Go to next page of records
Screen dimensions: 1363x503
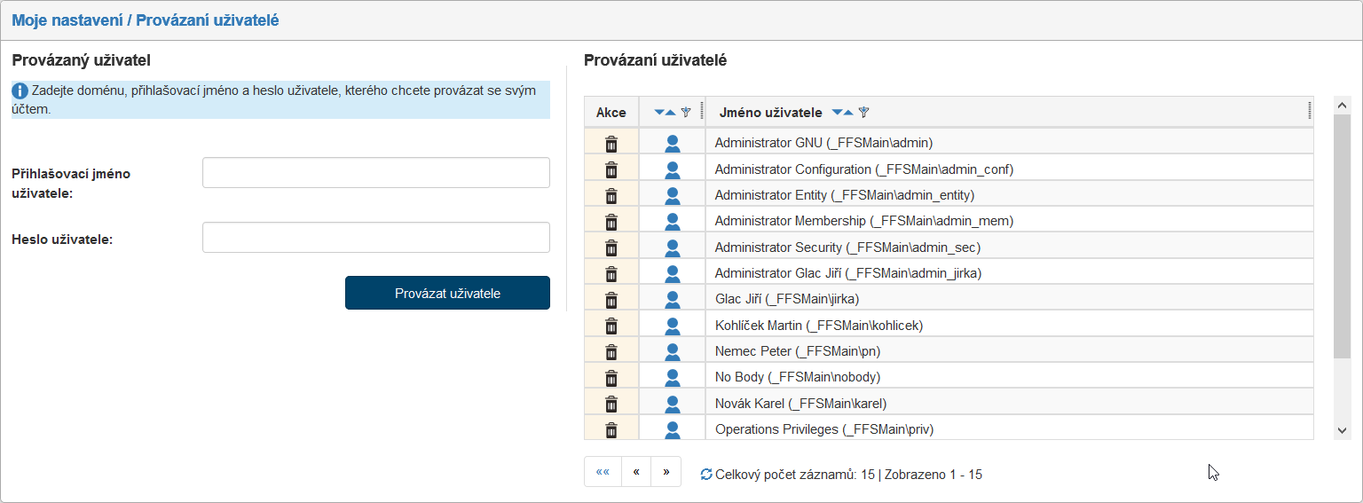(666, 472)
